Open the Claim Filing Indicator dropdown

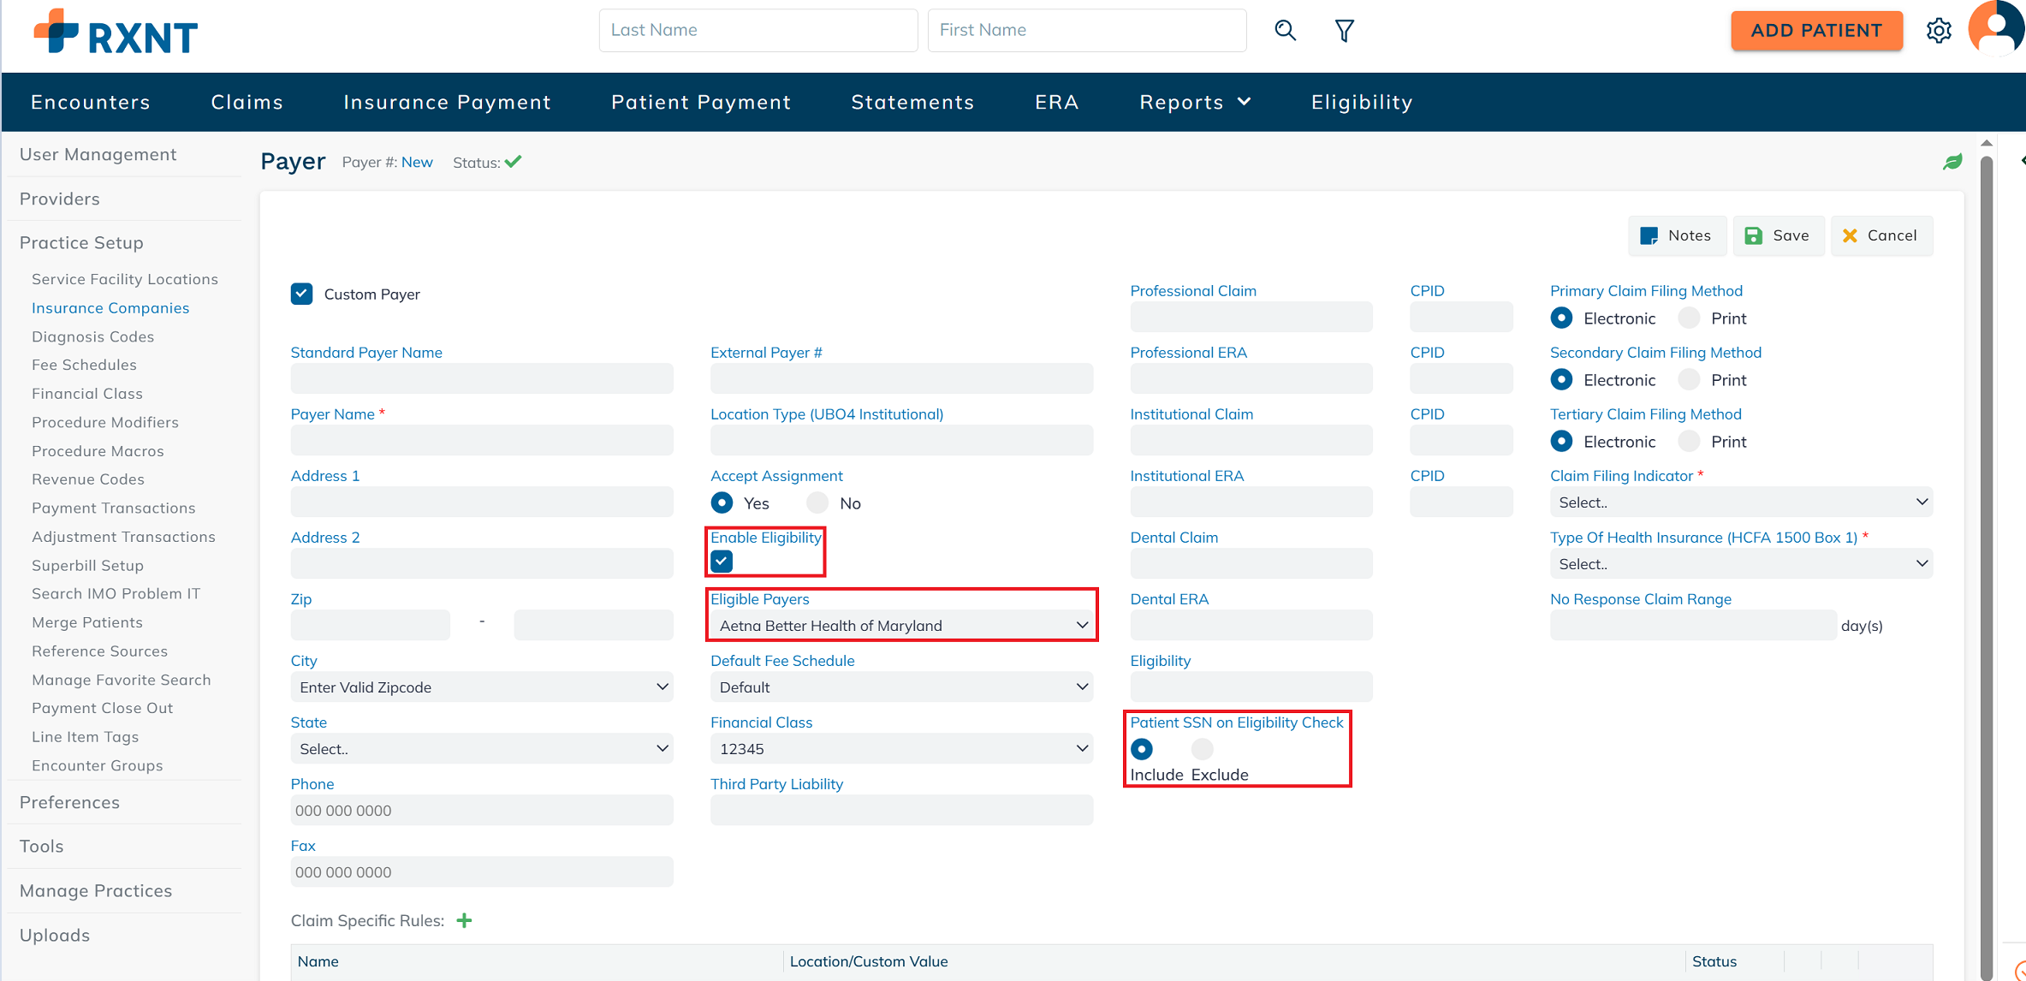[1740, 502]
